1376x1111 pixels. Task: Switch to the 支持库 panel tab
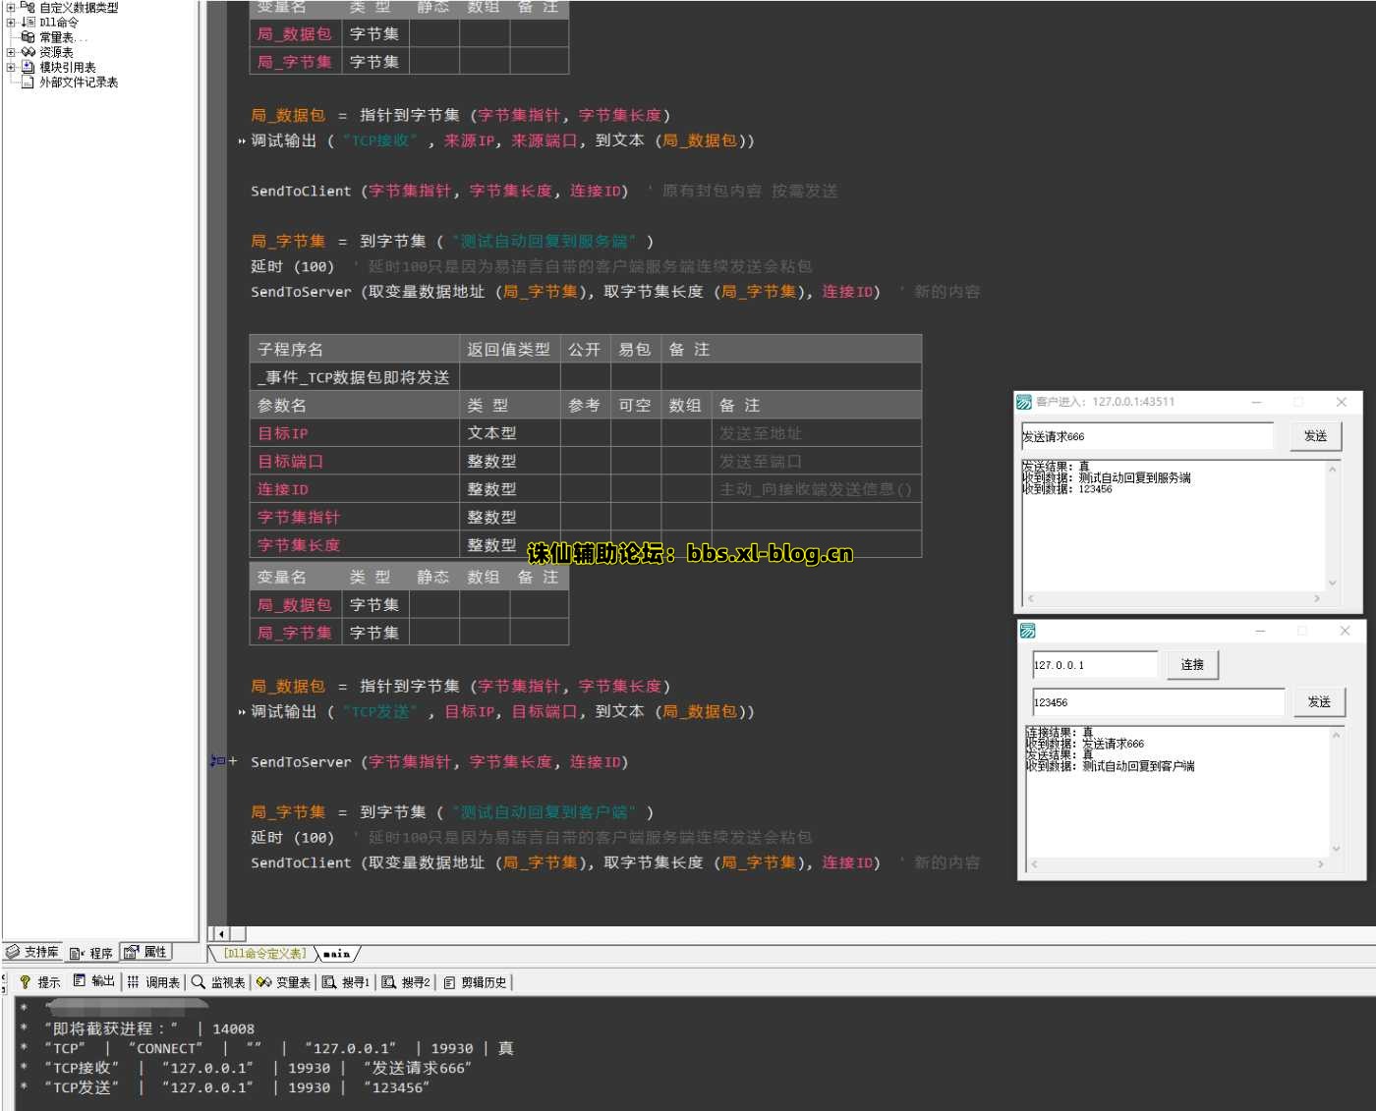click(x=32, y=952)
